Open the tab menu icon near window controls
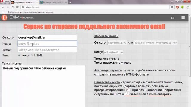Viewport: 191px width, 107px height. tap(172, 2)
